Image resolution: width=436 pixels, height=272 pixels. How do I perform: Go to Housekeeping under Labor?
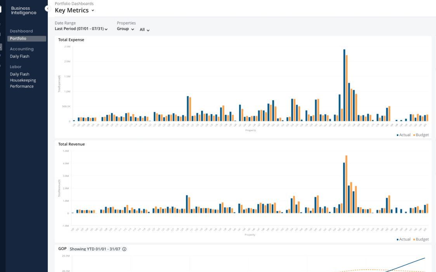point(23,80)
